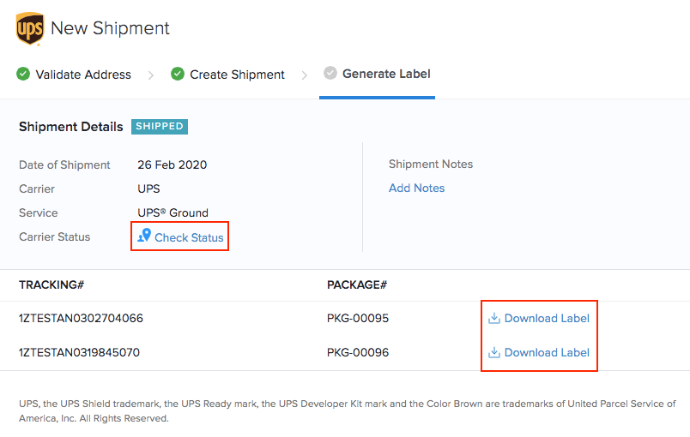Open the Check Status link
This screenshot has height=437, width=690.
[x=189, y=237]
